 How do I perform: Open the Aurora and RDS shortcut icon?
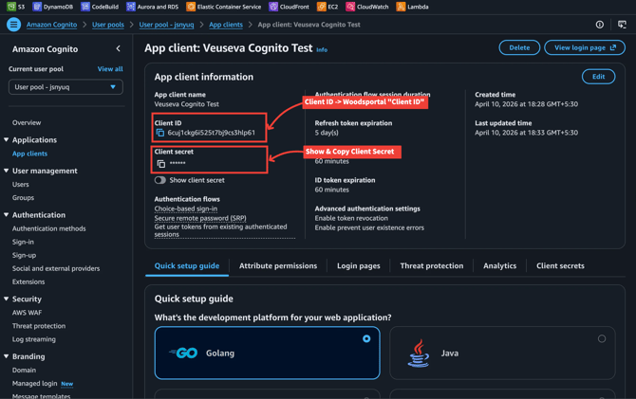(131, 7)
